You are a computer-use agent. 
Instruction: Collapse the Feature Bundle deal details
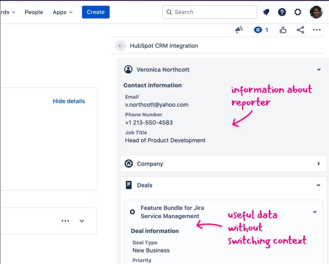[x=314, y=212]
